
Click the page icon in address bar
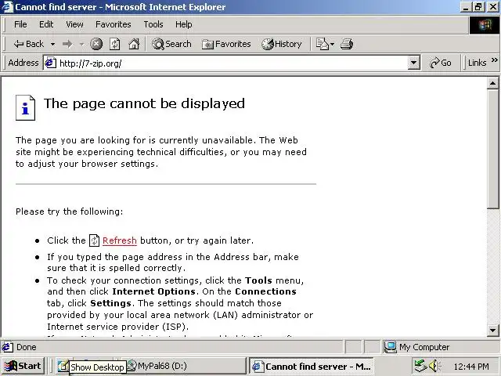(x=50, y=63)
